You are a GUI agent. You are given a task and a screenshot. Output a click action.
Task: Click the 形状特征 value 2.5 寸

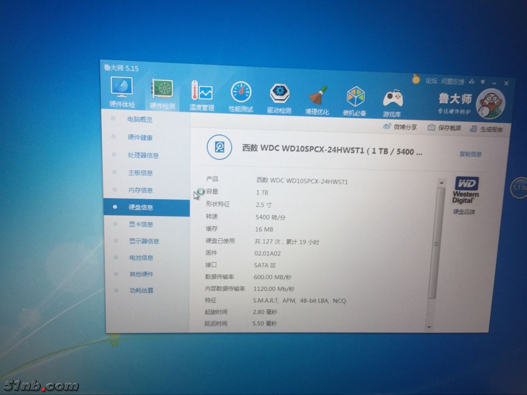coord(264,205)
